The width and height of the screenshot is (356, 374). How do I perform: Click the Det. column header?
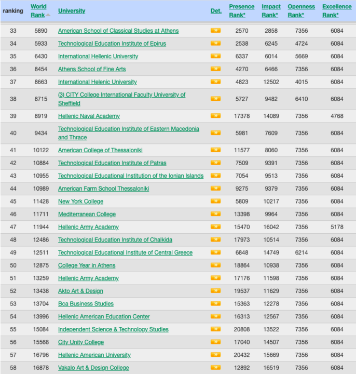pyautogui.click(x=216, y=11)
